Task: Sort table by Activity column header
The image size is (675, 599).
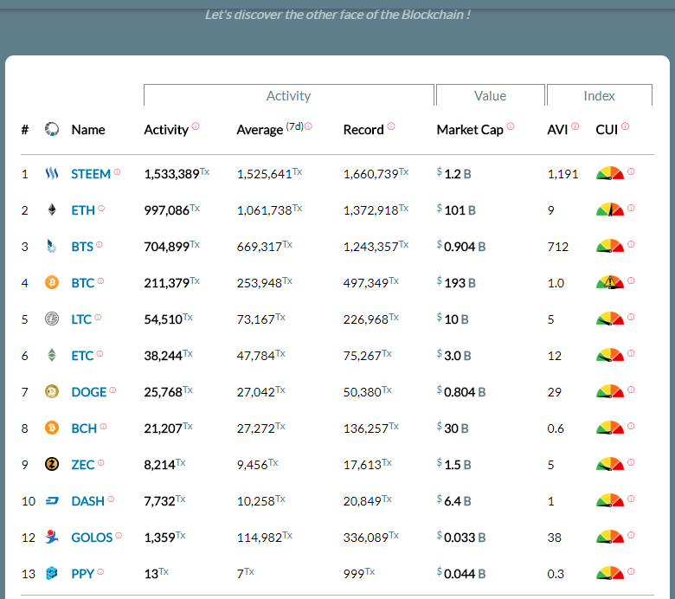Action: coord(166,130)
